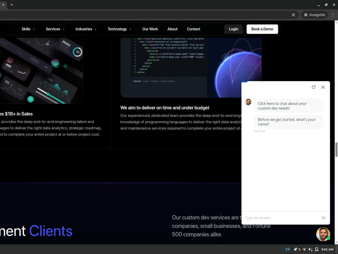Image resolution: width=338 pixels, height=254 pixels.
Task: Expand the Services dropdown menu
Action: pyautogui.click(x=55, y=29)
